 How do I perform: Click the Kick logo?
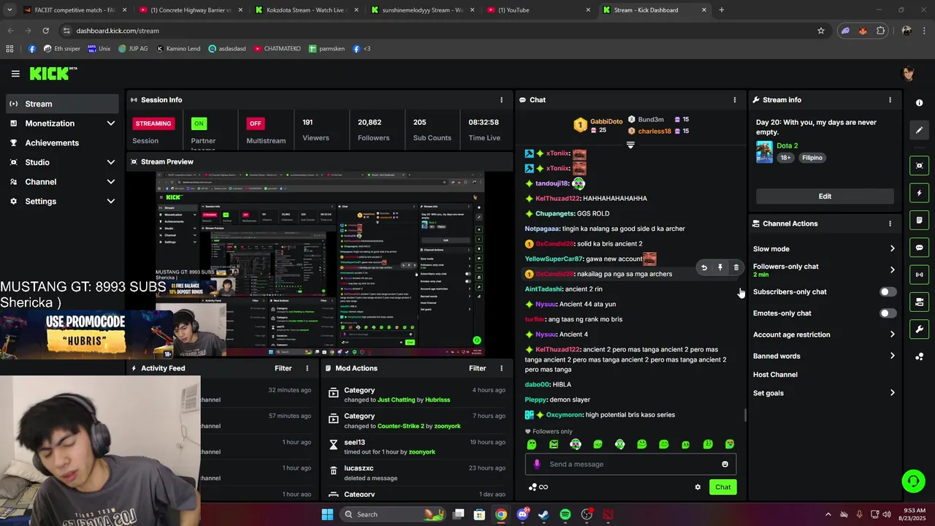point(53,73)
